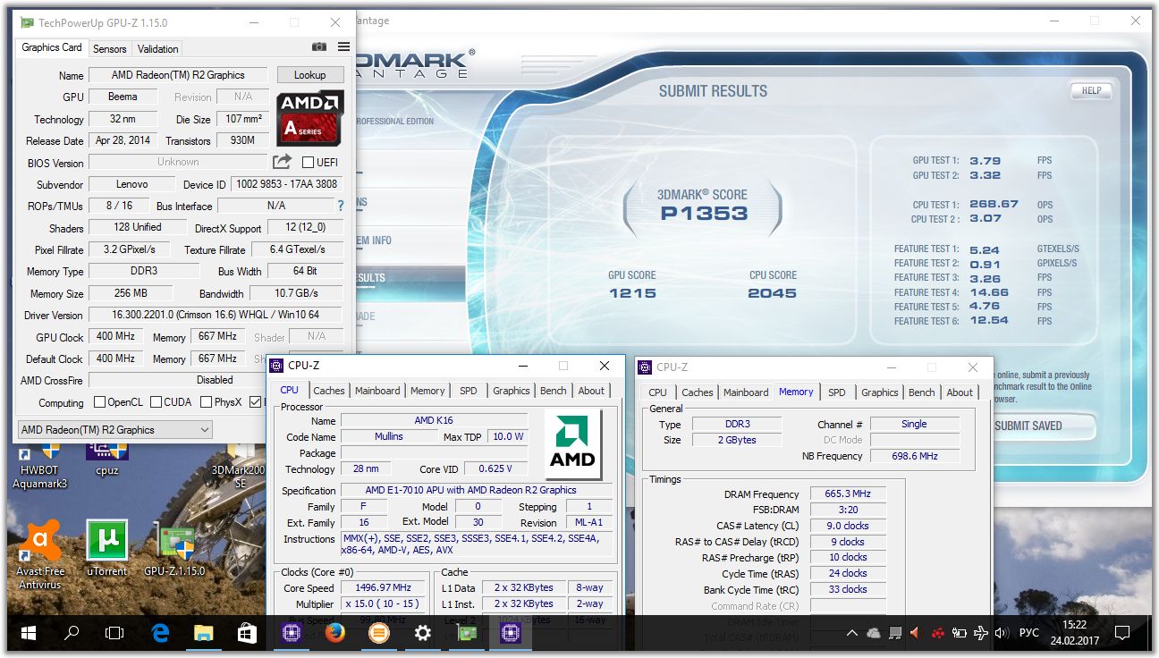Open Bench tab in right CPU-Z
Screen dimensions: 1159x658
[922, 392]
